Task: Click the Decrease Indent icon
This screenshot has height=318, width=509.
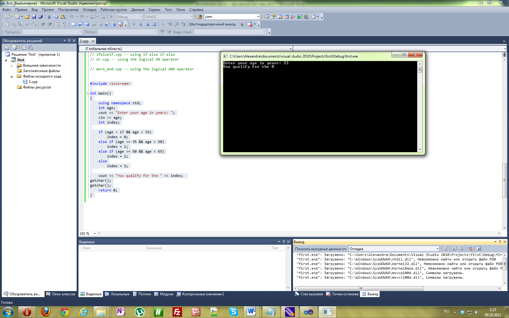Action: click(43, 24)
